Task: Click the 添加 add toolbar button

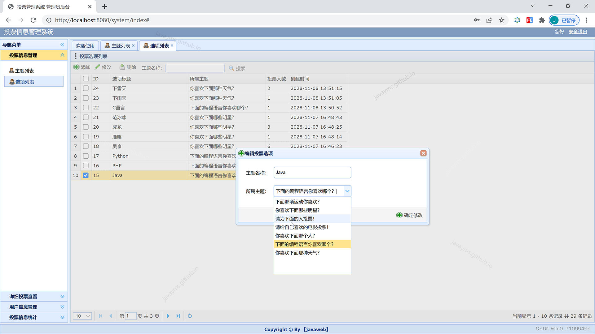Action: [x=82, y=67]
